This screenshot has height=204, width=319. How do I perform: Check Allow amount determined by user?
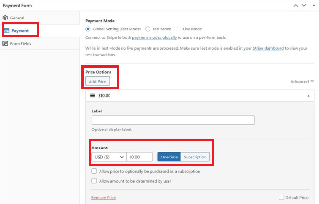click(94, 181)
